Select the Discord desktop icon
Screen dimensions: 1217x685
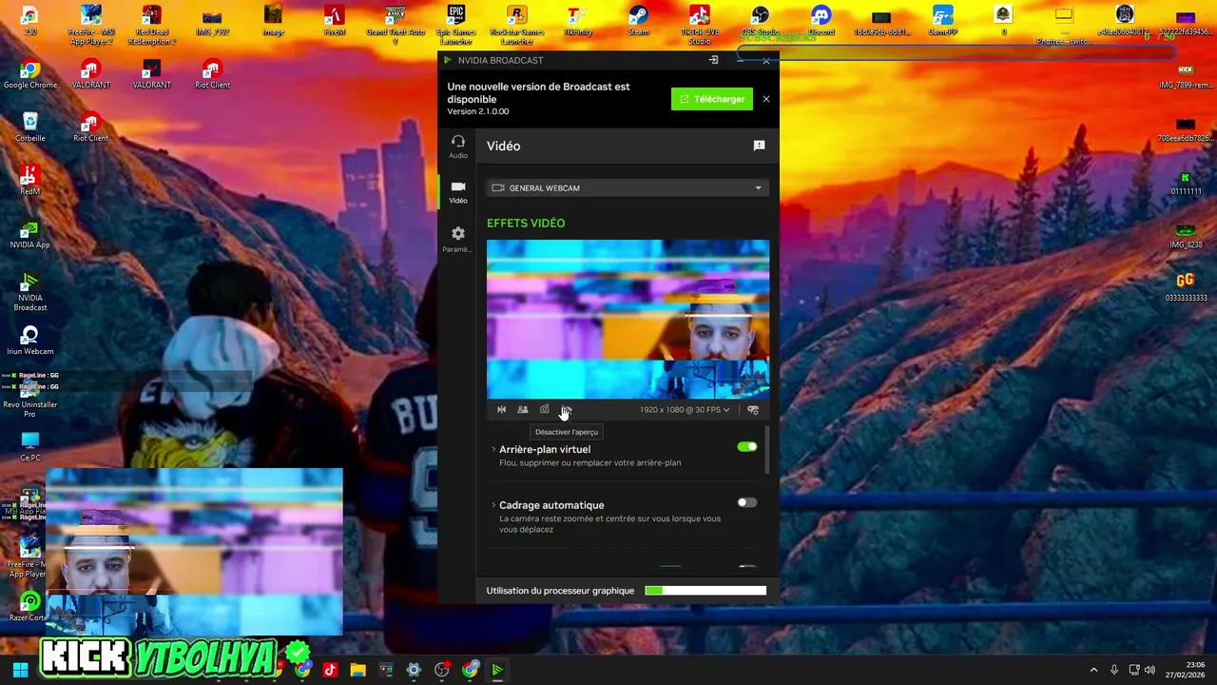[821, 21]
